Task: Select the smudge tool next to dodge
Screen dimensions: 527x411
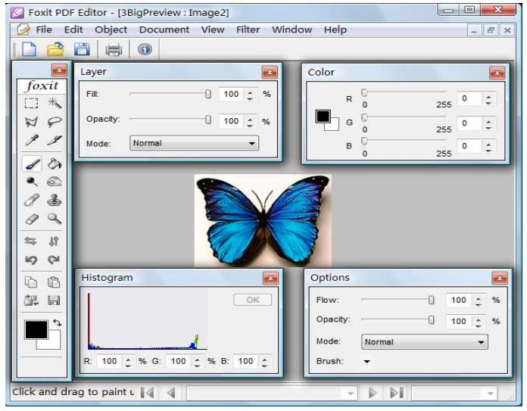Action: (x=54, y=182)
